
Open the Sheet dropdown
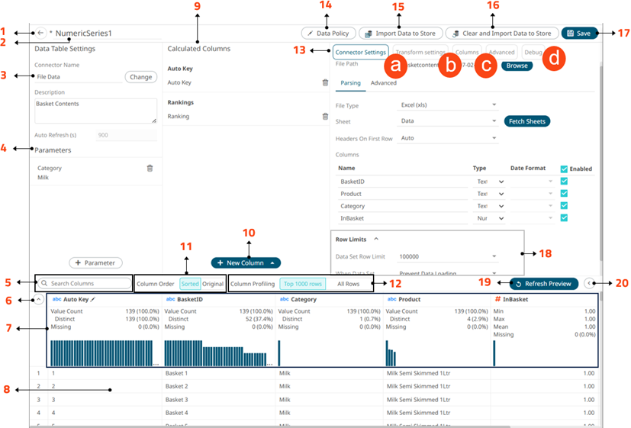click(x=448, y=121)
